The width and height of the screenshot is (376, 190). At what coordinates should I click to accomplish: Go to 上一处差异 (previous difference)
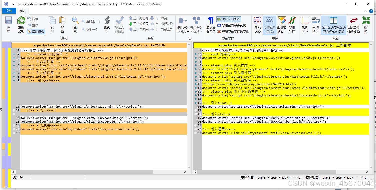click(139, 18)
